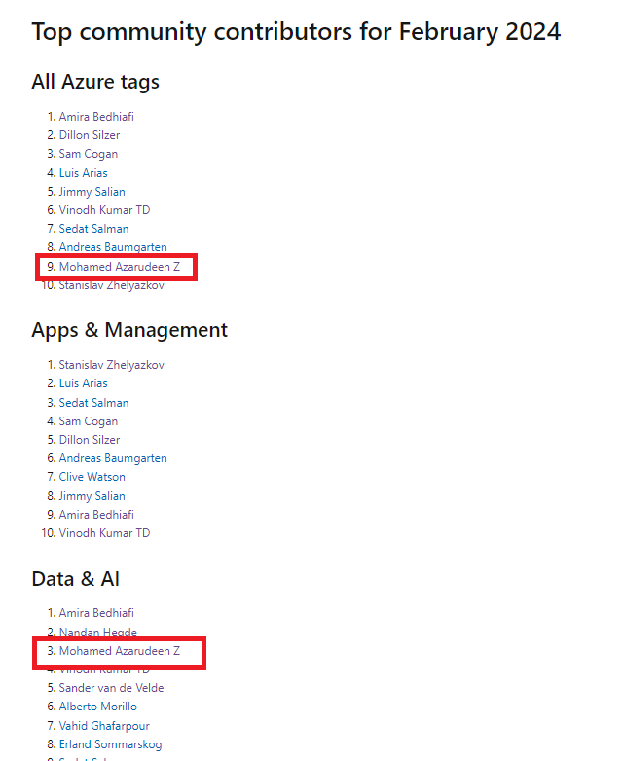Open Mohamed Azarudeen Z under All Azure tags
The width and height of the screenshot is (623, 761).
tap(120, 267)
